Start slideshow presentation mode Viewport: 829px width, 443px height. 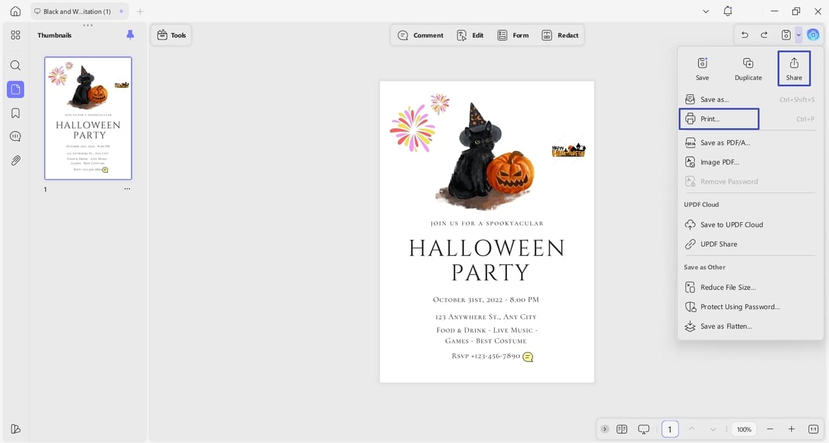643,429
